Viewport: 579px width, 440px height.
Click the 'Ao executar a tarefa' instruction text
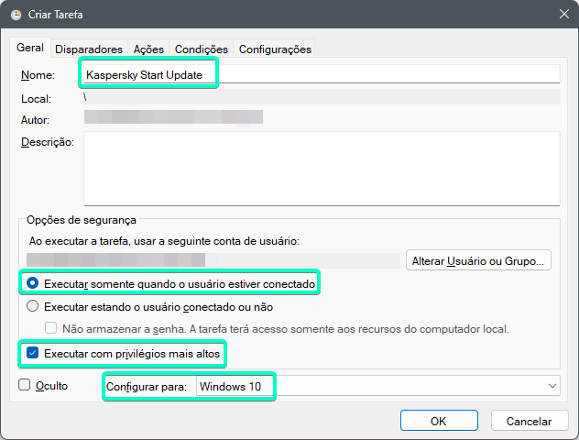(164, 241)
